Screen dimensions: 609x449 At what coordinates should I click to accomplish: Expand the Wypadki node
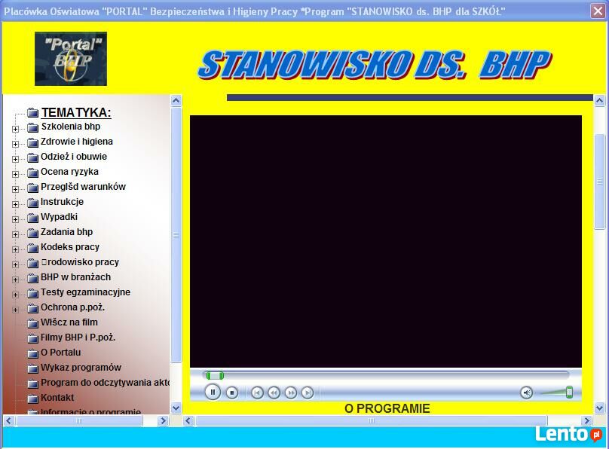tap(15, 219)
